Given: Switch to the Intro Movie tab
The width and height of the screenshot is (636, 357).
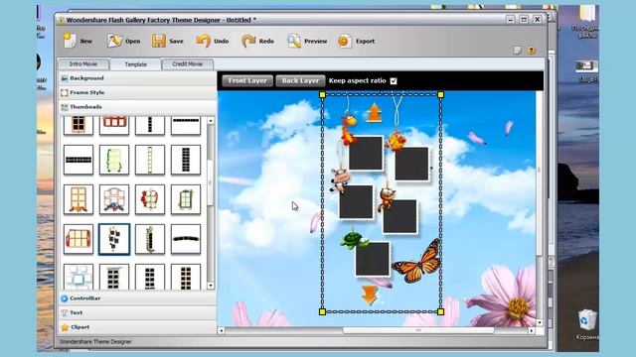Looking at the screenshot, I should (x=83, y=63).
